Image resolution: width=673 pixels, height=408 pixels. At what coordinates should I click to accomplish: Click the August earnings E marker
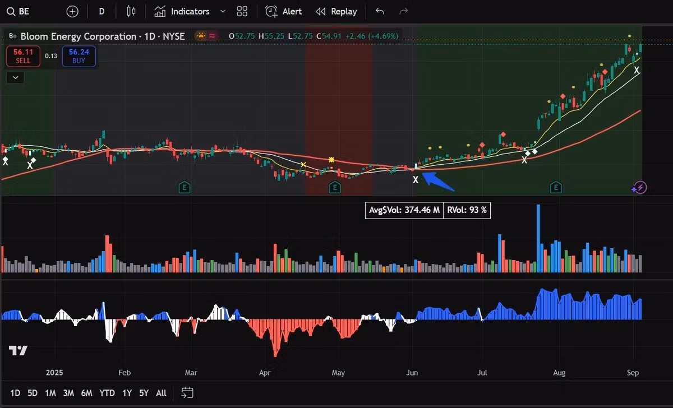(x=556, y=187)
